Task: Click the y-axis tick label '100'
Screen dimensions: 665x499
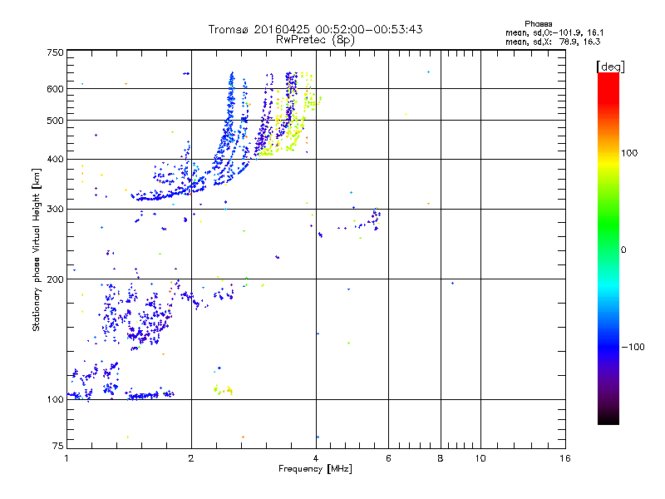Action: pyautogui.click(x=55, y=400)
